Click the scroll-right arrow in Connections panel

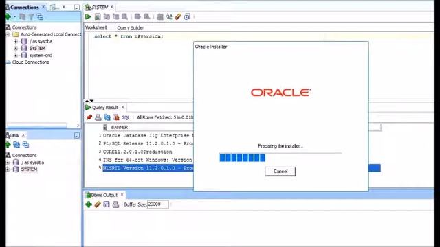tap(78, 125)
